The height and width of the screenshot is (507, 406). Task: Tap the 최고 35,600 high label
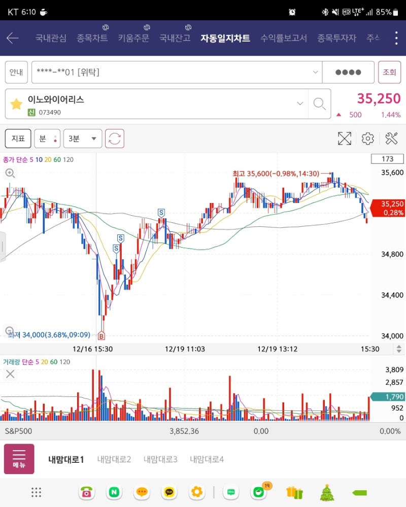(276, 174)
